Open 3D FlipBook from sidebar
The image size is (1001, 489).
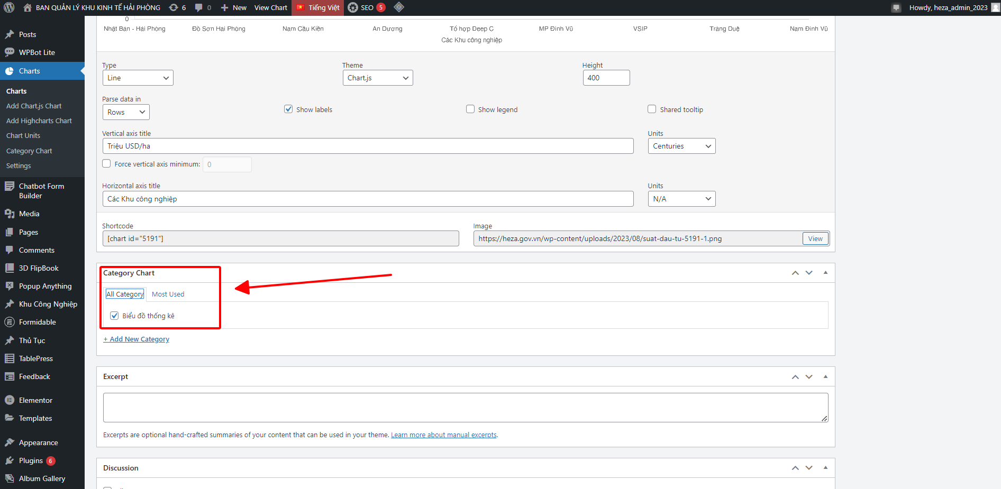[39, 268]
